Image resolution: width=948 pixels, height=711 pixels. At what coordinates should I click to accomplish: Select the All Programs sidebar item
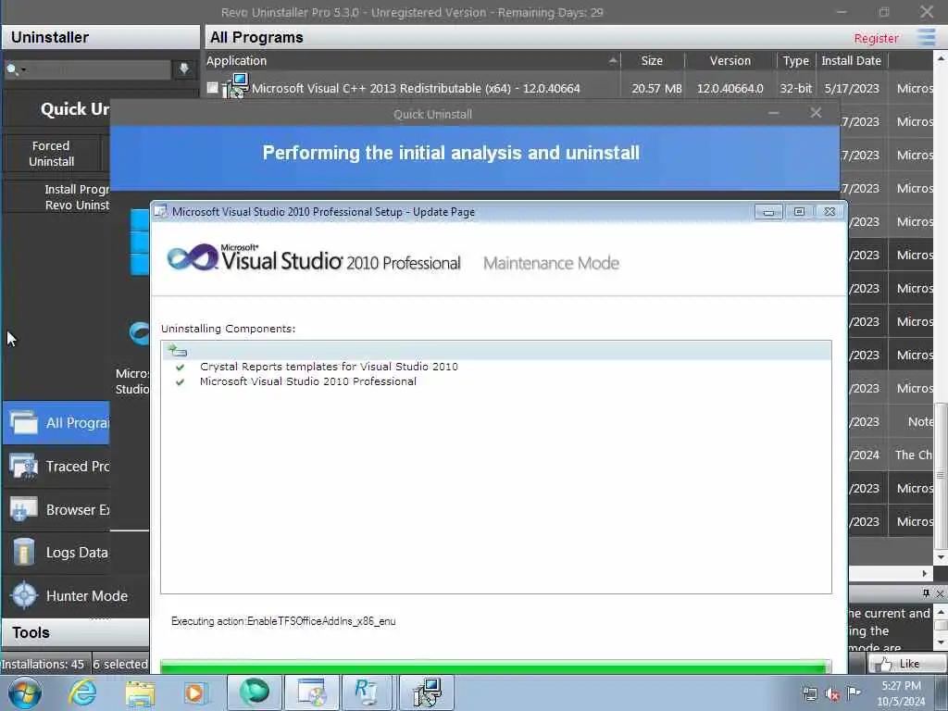tap(56, 422)
